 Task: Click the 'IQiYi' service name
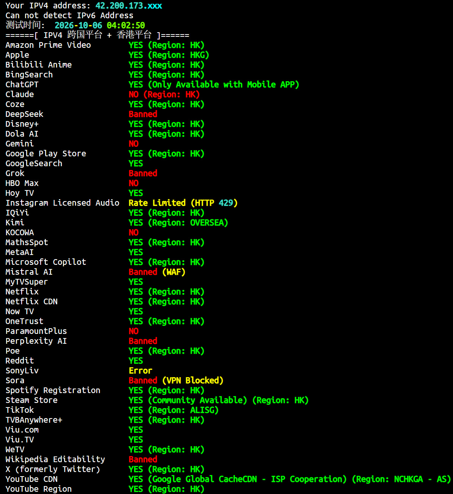pos(17,213)
